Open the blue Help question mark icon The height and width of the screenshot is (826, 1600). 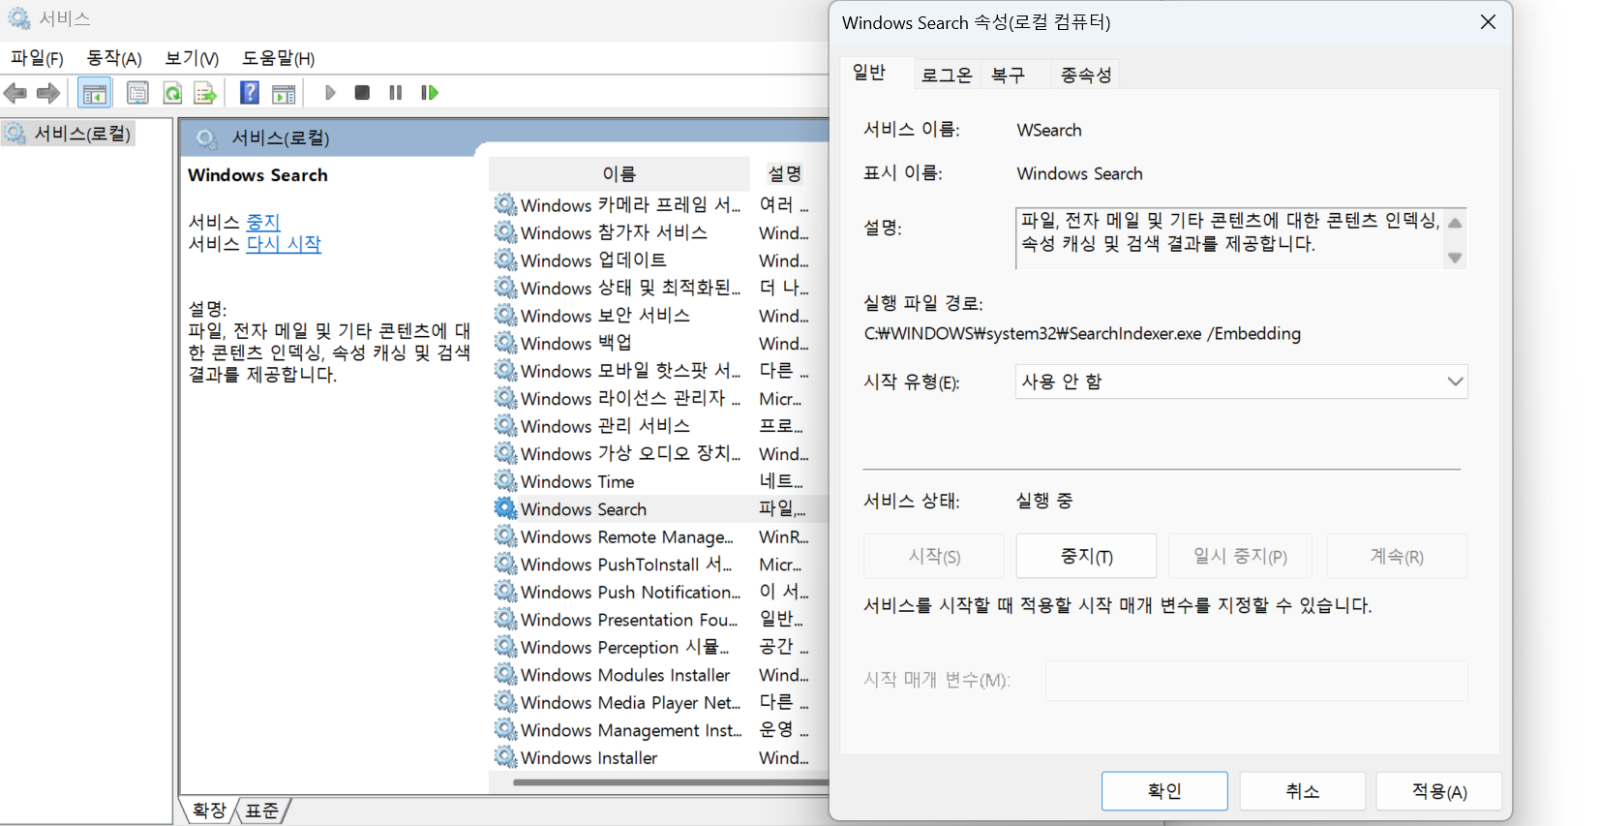click(250, 93)
